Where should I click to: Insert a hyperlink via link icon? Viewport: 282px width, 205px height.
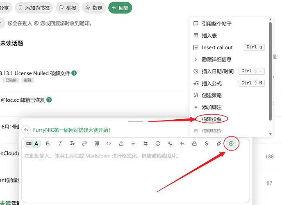coord(84,143)
